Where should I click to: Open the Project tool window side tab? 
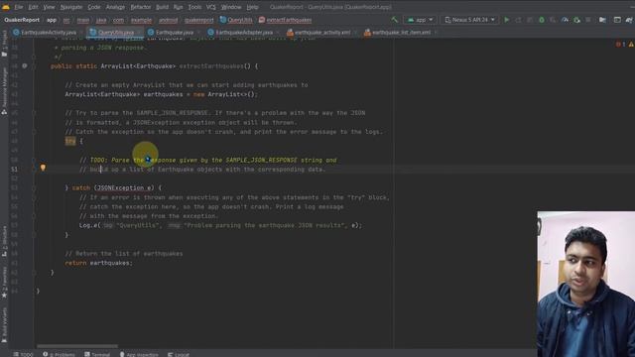pos(4,44)
